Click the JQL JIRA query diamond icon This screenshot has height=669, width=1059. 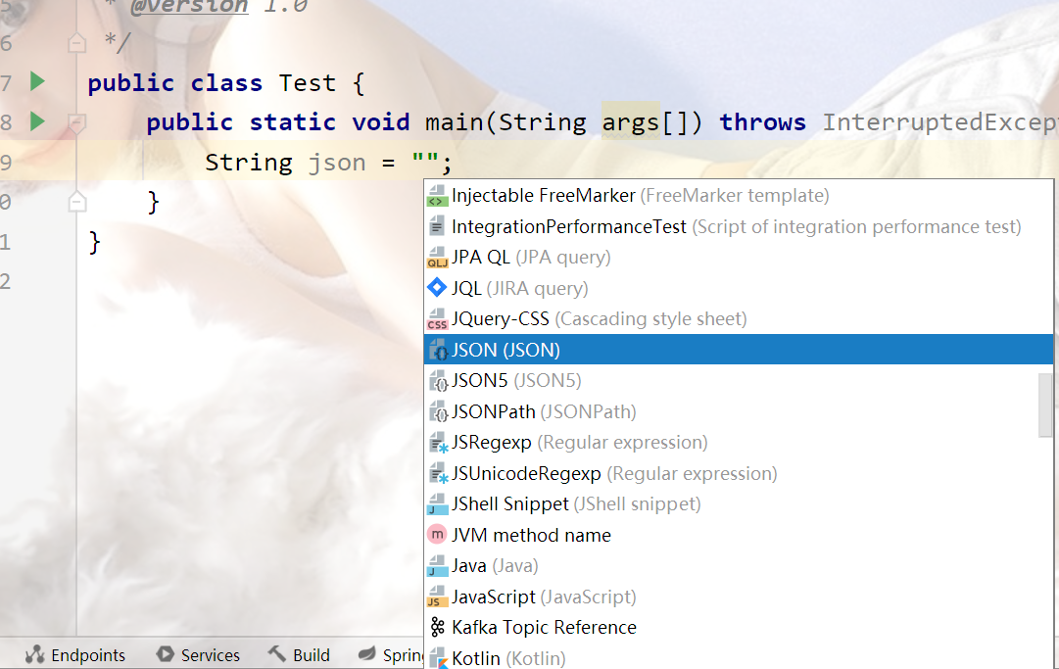pos(437,288)
